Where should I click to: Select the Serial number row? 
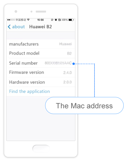pyautogui.click(x=41, y=63)
